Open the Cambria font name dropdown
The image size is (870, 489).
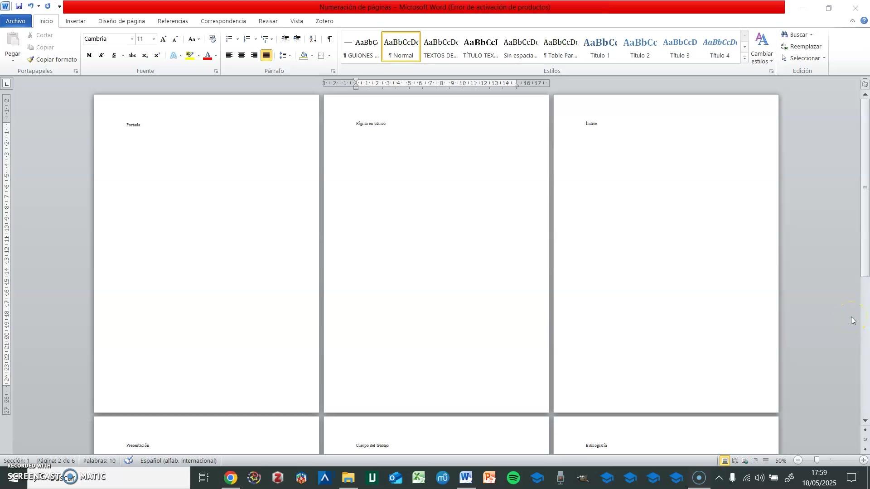tap(132, 39)
